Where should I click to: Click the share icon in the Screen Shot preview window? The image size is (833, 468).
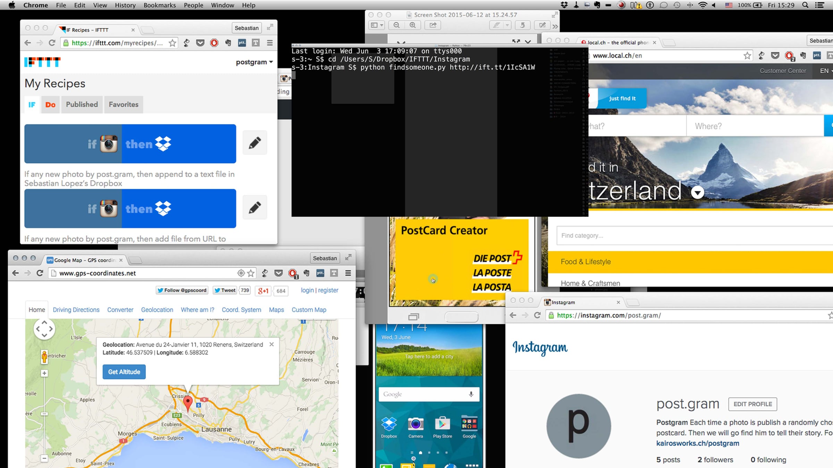pos(433,25)
